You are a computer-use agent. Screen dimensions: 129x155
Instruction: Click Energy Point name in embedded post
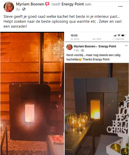(x=107, y=46)
